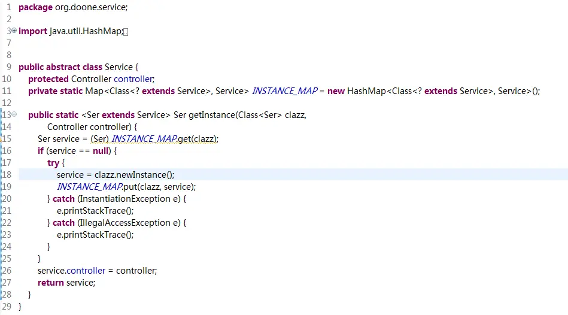The width and height of the screenshot is (568, 315).
Task: Click the closing brace on line 29
Action: (x=20, y=307)
